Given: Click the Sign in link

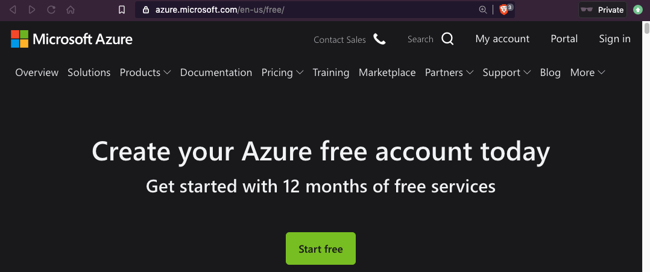Looking at the screenshot, I should [614, 39].
